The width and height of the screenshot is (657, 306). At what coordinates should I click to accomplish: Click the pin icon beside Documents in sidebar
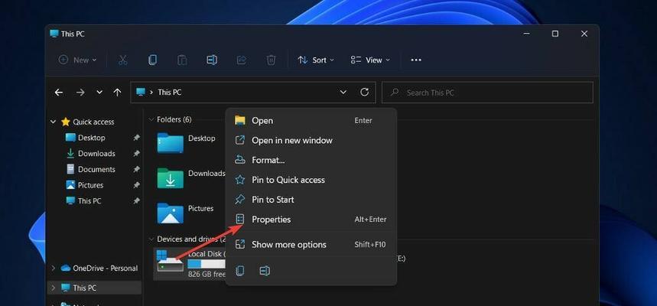click(136, 169)
